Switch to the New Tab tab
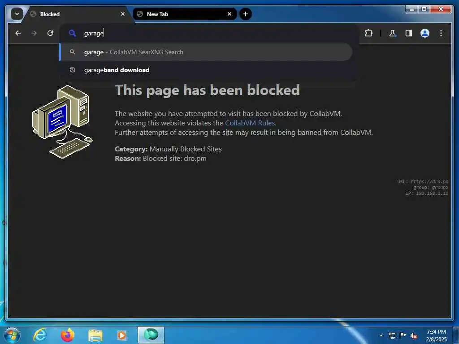 point(184,14)
